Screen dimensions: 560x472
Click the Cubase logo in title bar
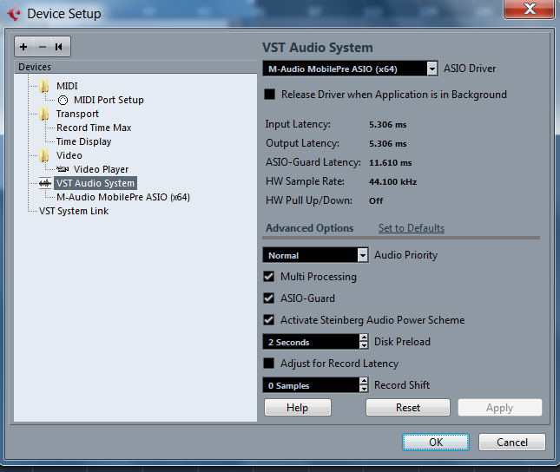(14, 14)
